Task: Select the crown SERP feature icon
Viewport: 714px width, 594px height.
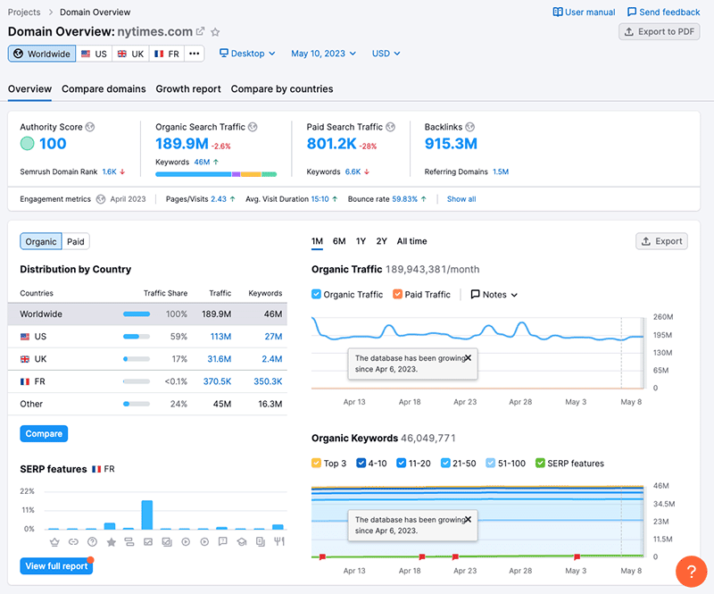Action: point(54,541)
